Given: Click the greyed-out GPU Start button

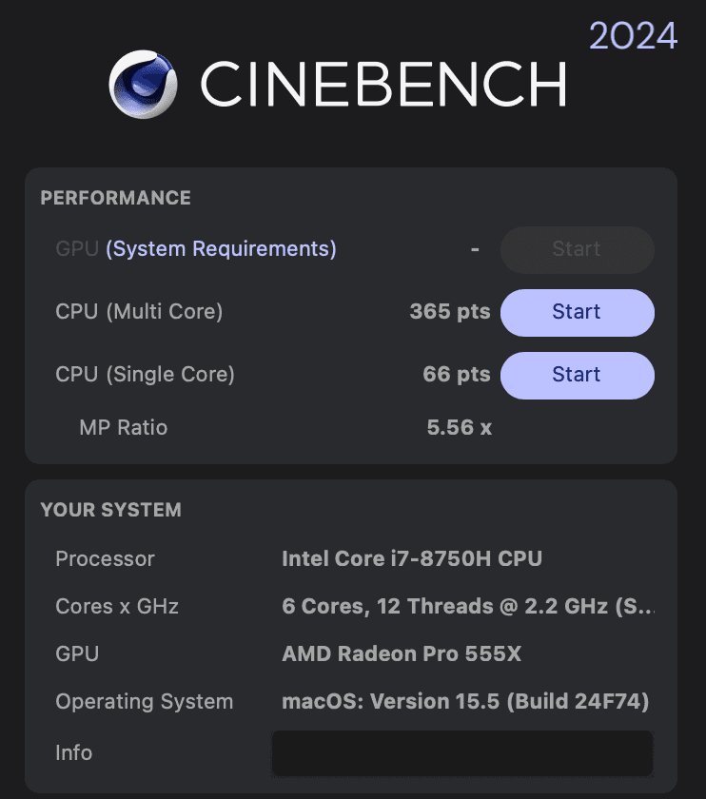Looking at the screenshot, I should pos(577,249).
